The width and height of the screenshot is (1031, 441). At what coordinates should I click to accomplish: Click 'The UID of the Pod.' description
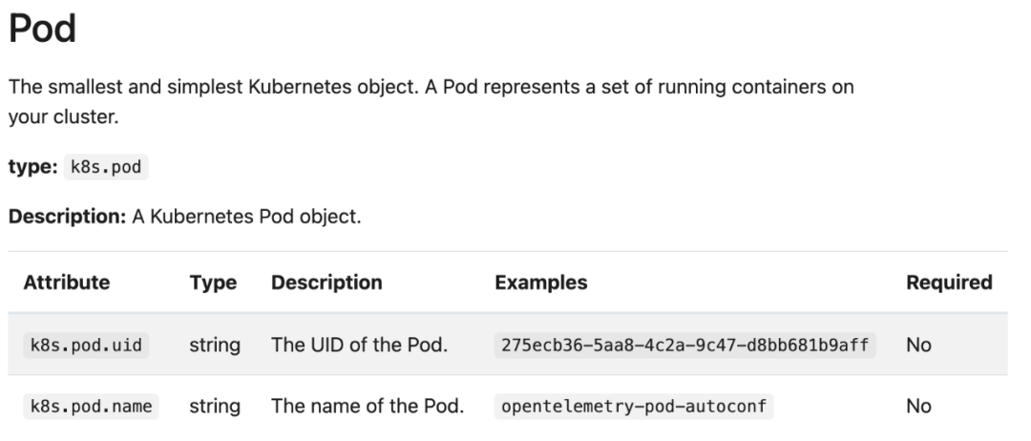point(359,346)
